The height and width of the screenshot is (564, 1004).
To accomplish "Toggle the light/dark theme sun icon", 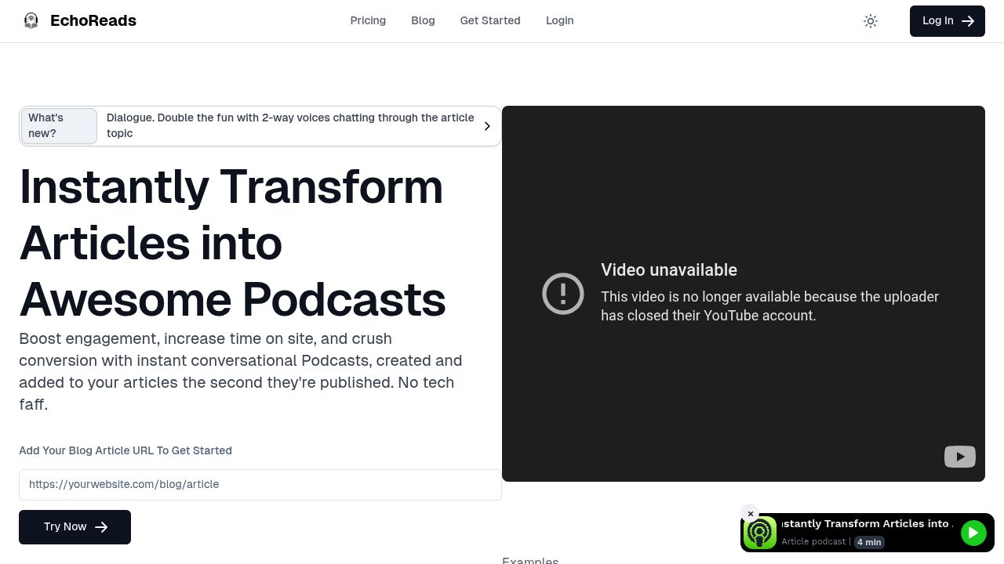I will 871,21.
